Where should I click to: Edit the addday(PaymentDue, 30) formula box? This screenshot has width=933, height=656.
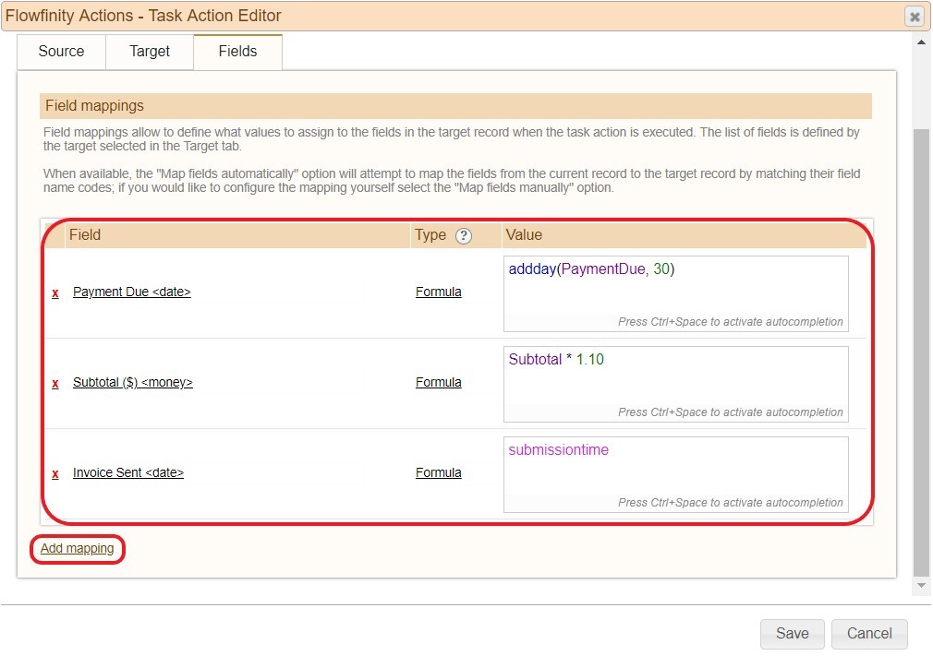[675, 288]
